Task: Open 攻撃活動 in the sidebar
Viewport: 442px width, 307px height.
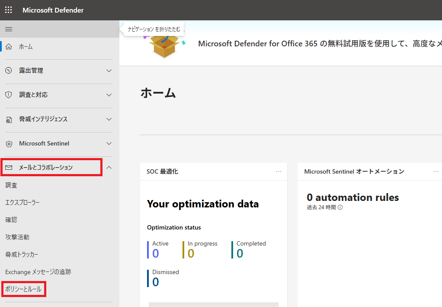Action: (17, 237)
